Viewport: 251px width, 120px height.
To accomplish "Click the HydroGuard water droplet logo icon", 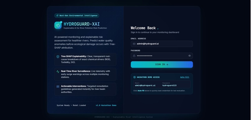I will pyautogui.click(x=58, y=25).
